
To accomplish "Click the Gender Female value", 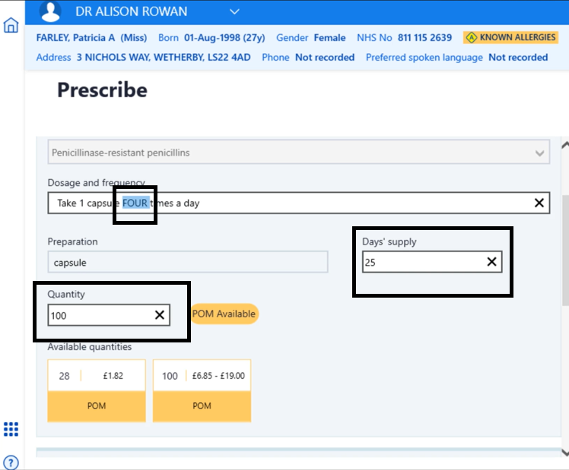I will pyautogui.click(x=329, y=38).
